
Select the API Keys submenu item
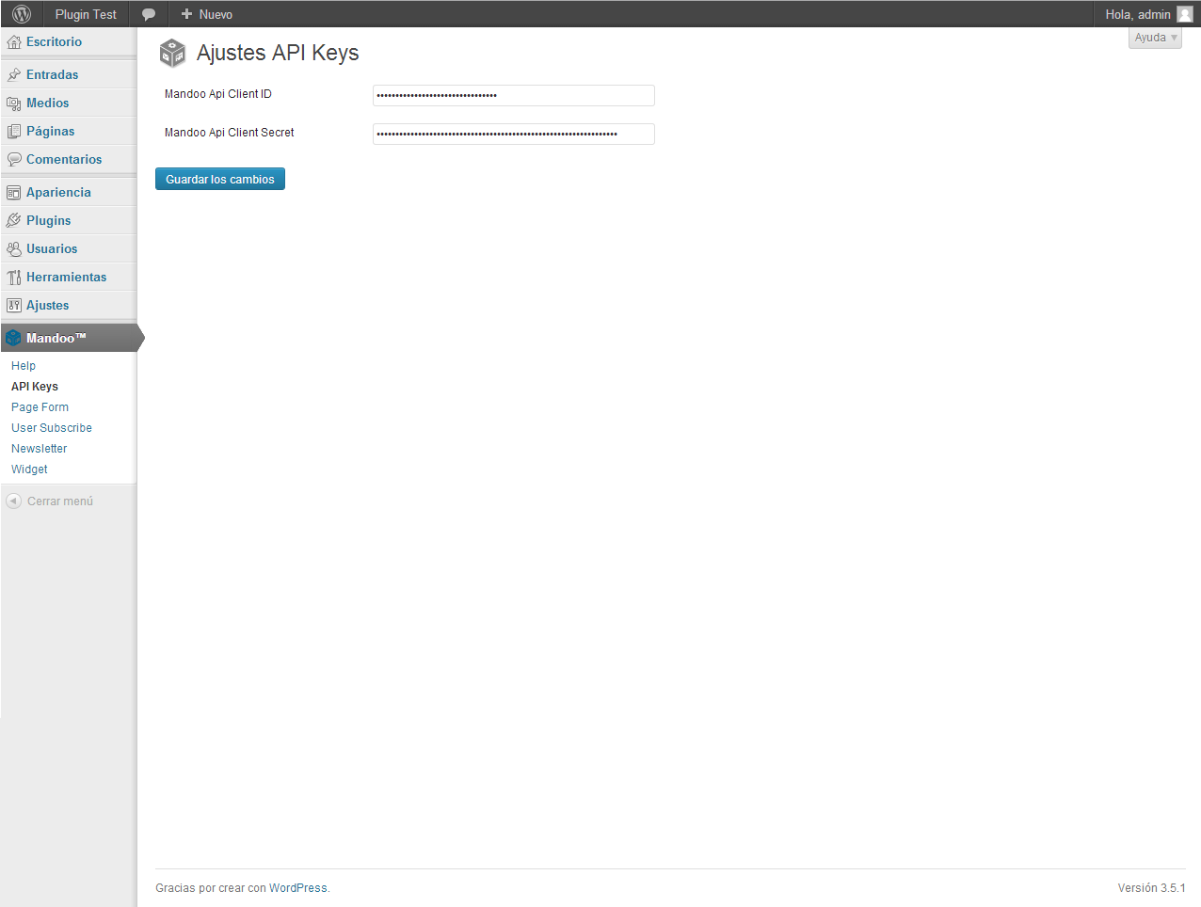point(35,387)
